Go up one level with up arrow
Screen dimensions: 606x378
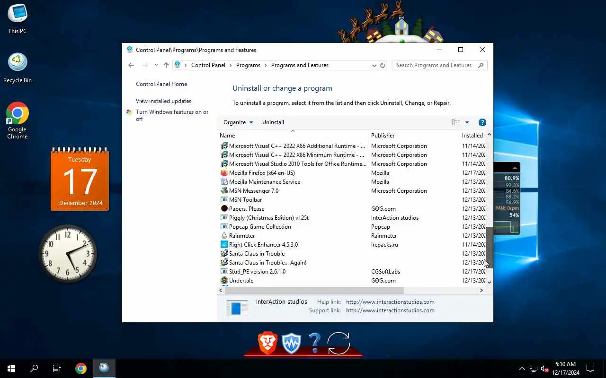pos(166,65)
